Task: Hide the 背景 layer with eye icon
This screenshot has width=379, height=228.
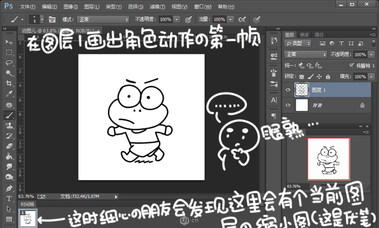Action: point(288,105)
